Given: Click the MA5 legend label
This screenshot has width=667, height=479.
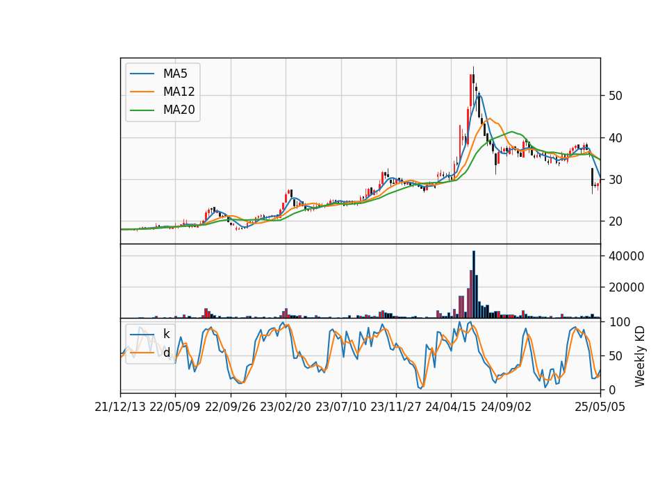Looking at the screenshot, I should [175, 74].
